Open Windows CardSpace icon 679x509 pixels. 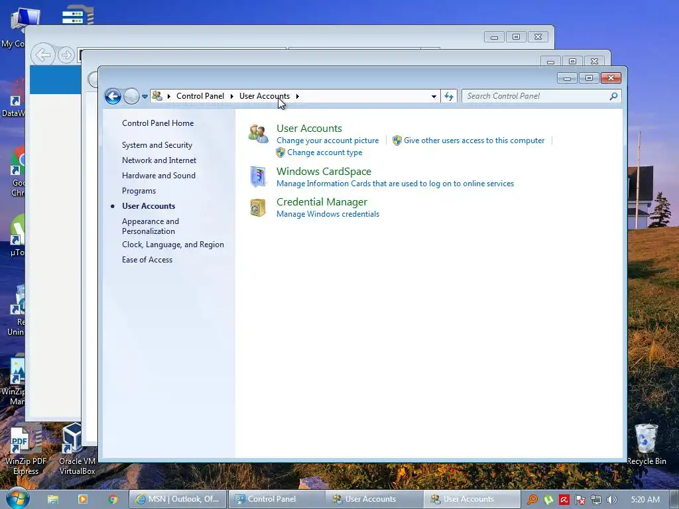[x=258, y=176]
